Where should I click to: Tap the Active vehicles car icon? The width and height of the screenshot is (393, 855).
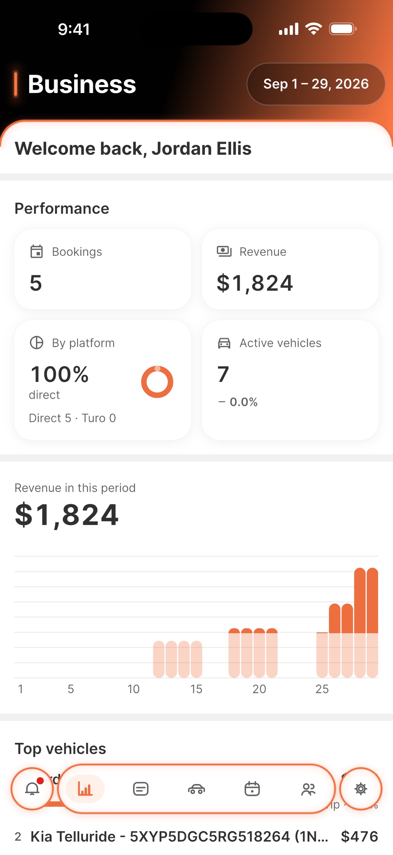click(x=224, y=343)
